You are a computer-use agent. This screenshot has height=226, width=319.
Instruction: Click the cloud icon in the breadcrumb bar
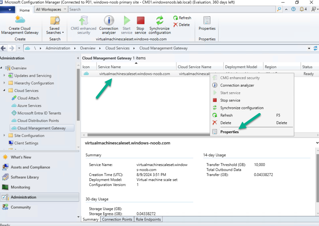[x=28, y=48]
